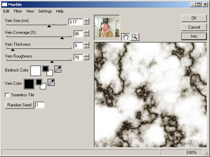The image size is (210, 157).
Task: Click the Vein Size value field
Action: click(76, 22)
